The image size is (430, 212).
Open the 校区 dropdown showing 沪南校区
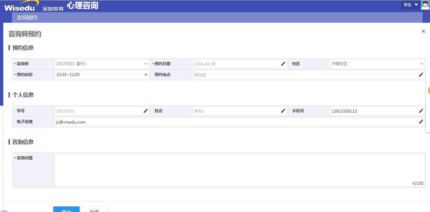tap(377, 64)
